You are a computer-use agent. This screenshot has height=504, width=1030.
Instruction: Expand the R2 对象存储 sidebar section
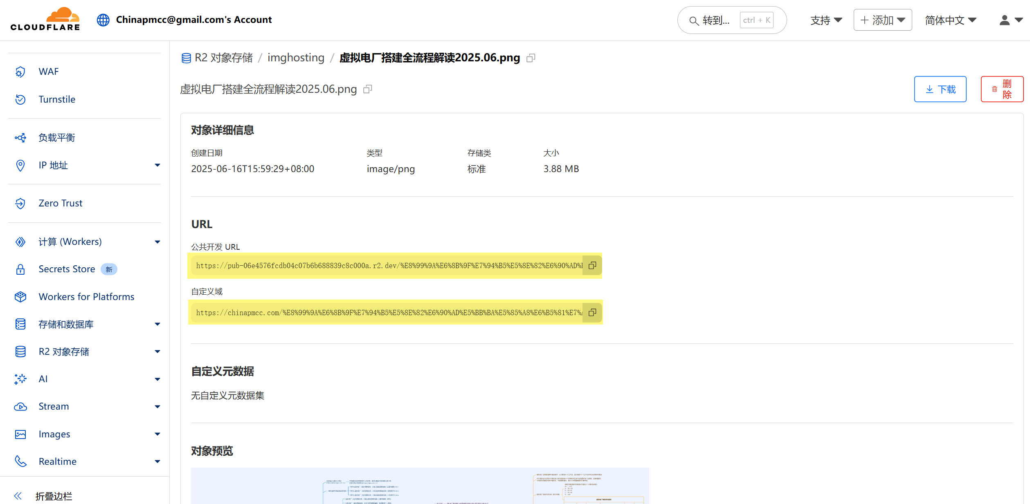[157, 352]
